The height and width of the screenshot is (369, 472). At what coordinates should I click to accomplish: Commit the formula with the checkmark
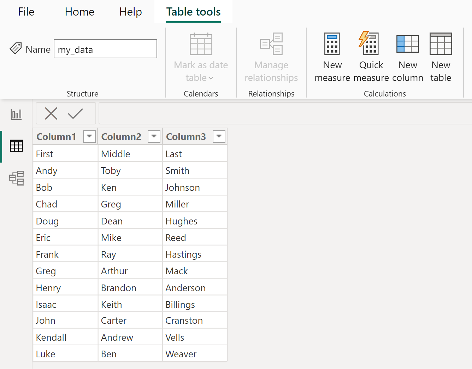pos(75,113)
